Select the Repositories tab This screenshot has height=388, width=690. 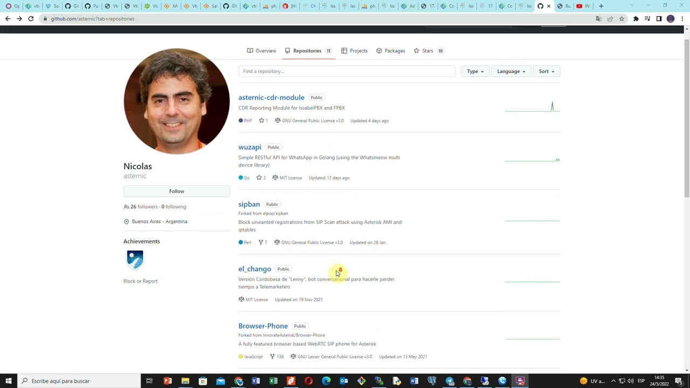308,51
